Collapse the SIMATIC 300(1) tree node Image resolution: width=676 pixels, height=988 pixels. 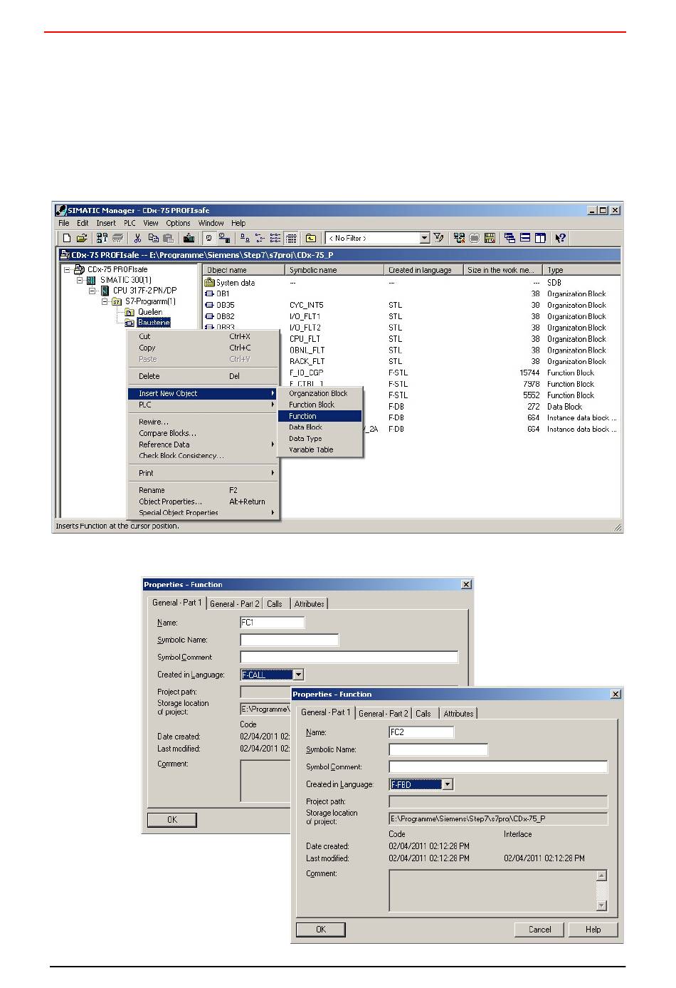point(80,281)
